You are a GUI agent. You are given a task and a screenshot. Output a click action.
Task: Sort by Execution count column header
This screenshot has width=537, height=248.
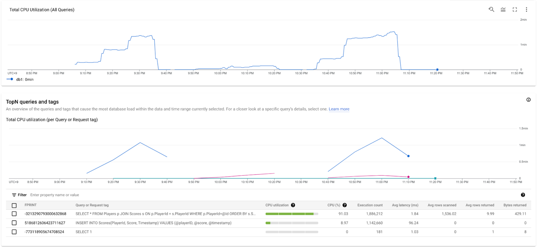(370, 205)
